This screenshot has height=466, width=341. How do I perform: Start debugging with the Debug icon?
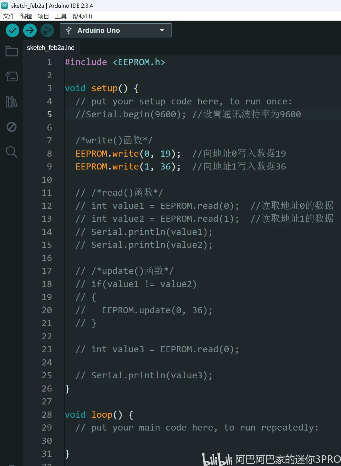point(47,30)
